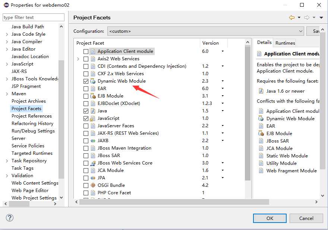This screenshot has height=230, width=328.
Task: Click the JAXB facet icon
Action: tap(93, 141)
